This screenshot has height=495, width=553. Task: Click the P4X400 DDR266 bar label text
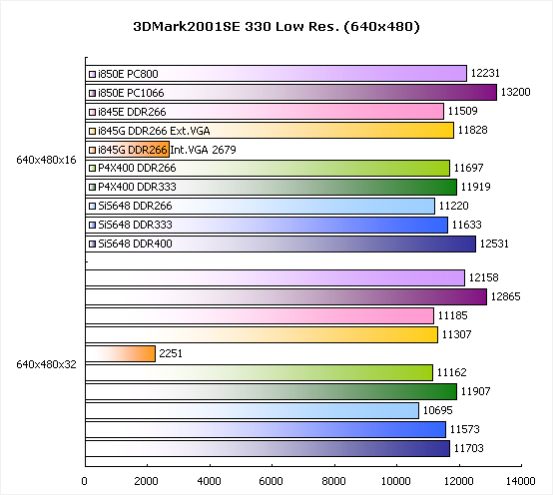point(137,168)
